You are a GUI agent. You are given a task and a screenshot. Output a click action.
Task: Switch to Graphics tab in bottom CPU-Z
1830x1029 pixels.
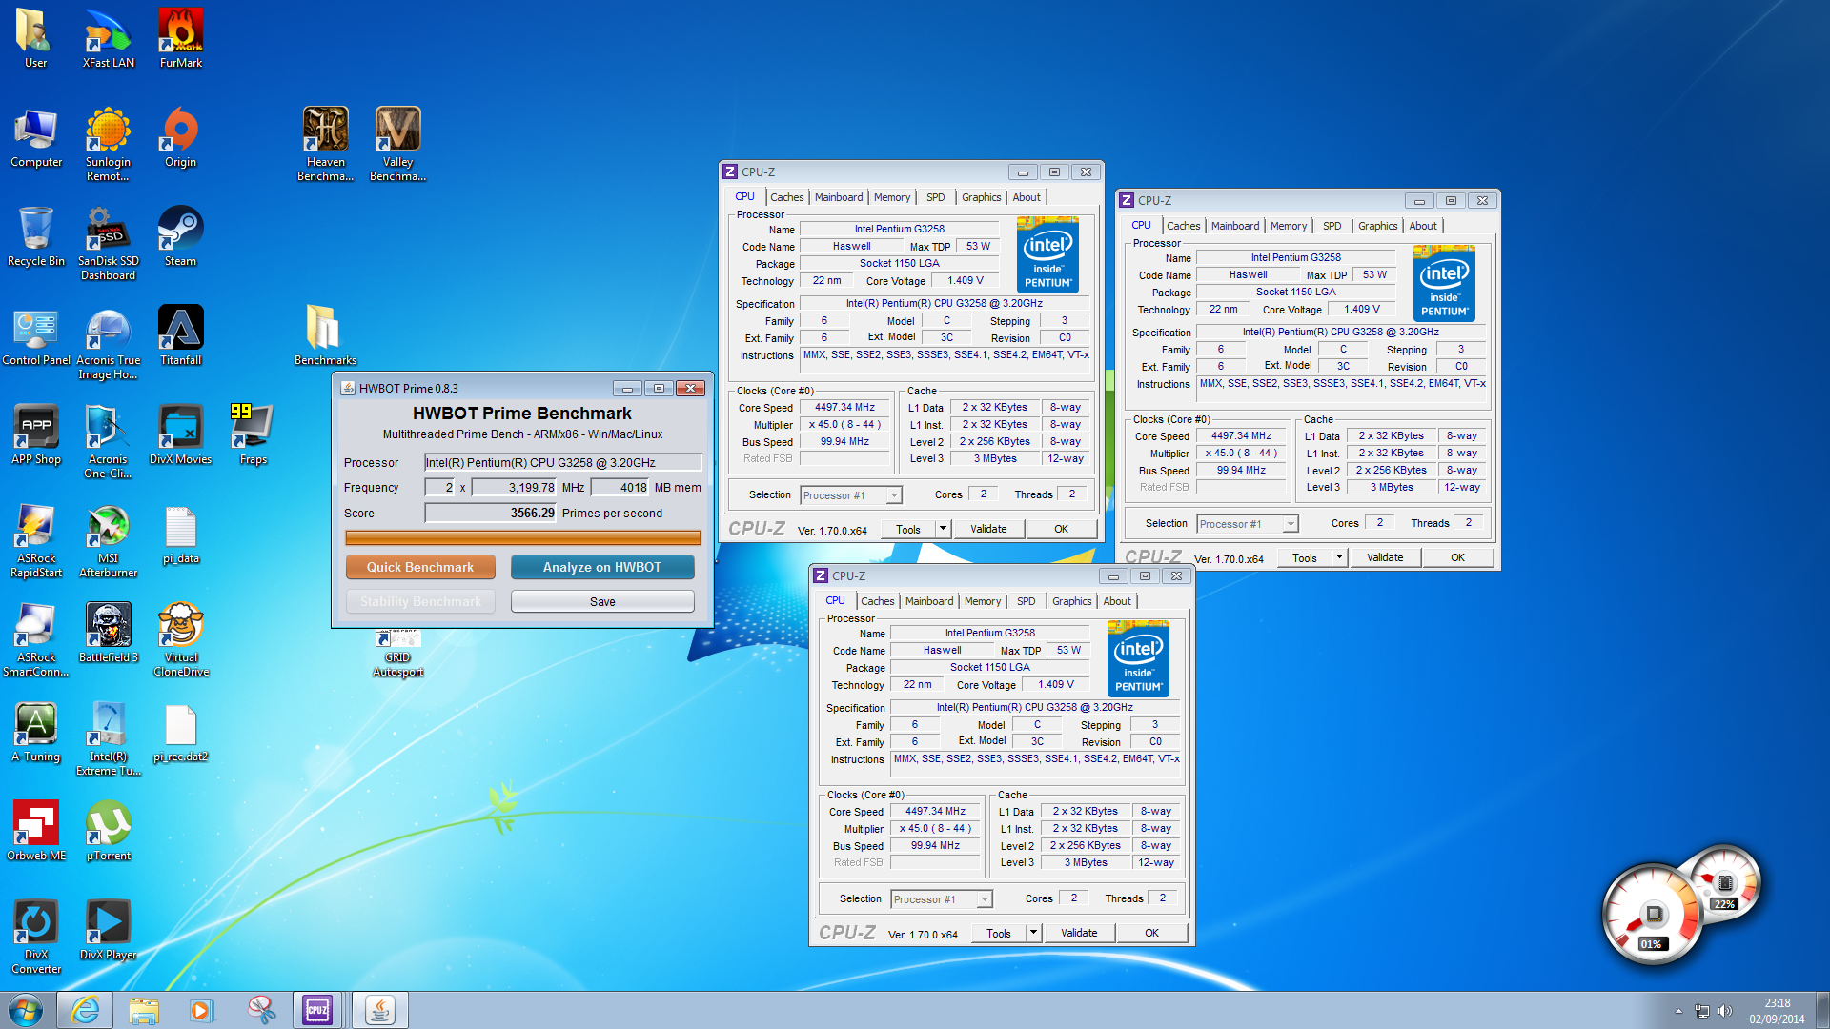(1072, 601)
